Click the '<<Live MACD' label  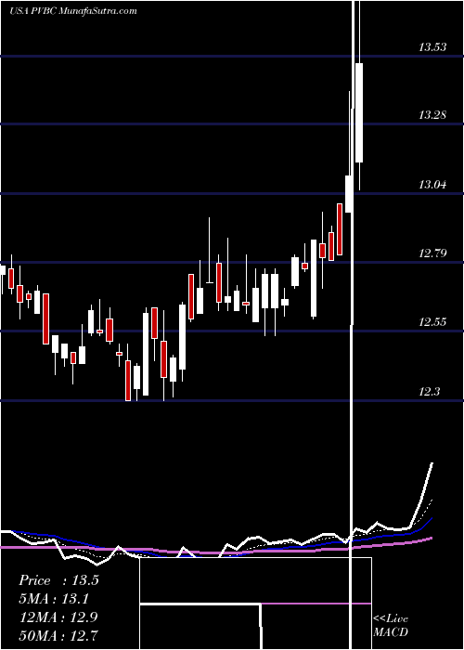click(x=391, y=626)
